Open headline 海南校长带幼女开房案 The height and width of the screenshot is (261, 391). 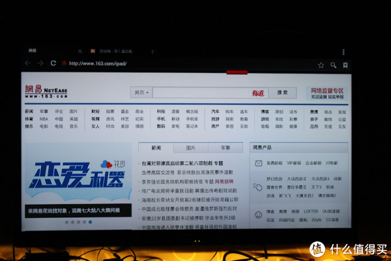tap(190, 200)
